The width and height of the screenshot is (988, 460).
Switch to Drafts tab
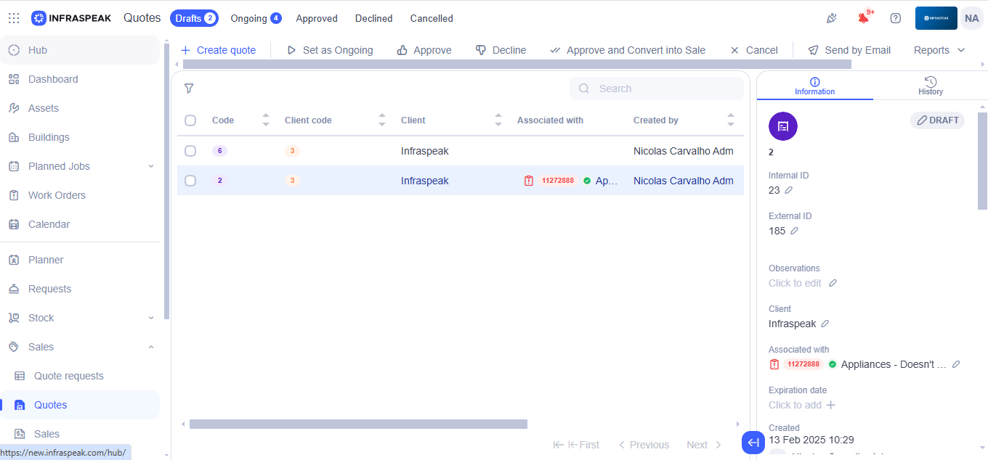[x=194, y=18]
